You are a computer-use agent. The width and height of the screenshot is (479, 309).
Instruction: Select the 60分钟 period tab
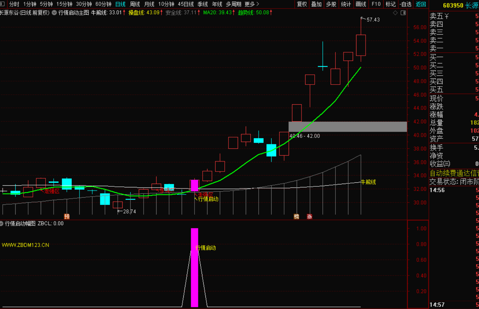coord(103,4)
